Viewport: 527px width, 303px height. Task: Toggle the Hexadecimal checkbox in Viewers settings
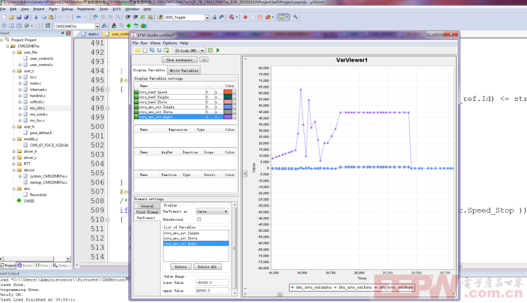click(x=199, y=219)
